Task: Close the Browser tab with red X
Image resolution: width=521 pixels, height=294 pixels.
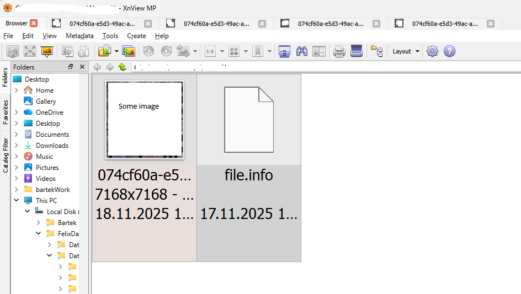Action: pyautogui.click(x=34, y=23)
